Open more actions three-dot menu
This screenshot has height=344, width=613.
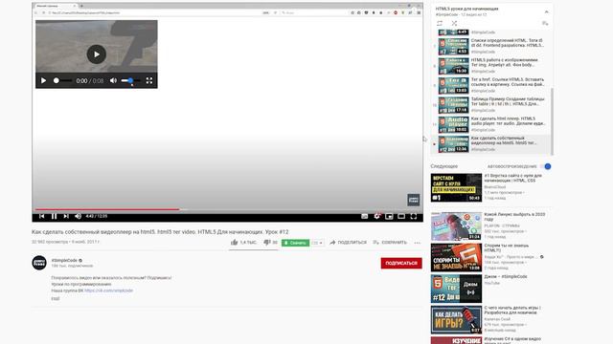[x=418, y=243]
